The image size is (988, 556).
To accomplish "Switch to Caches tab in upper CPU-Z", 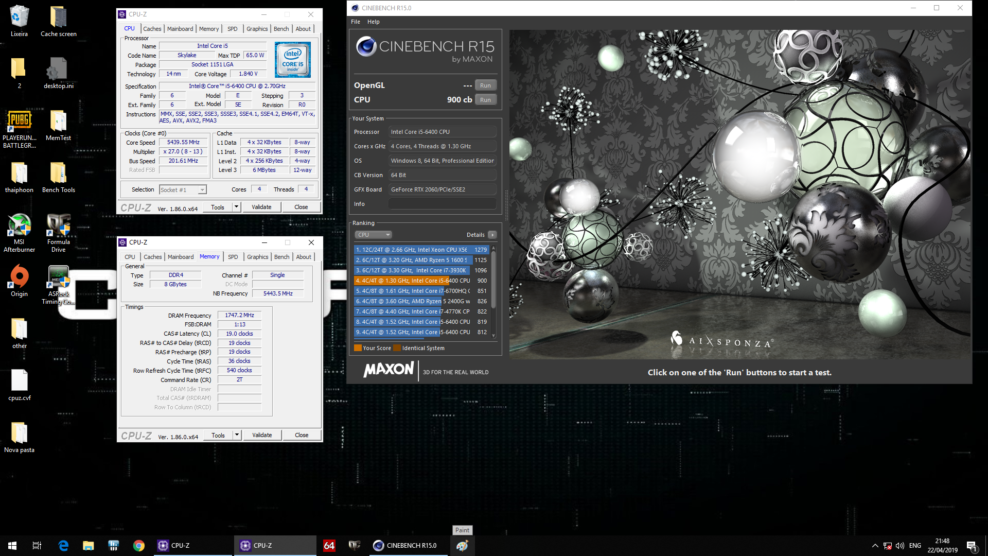I will [152, 29].
